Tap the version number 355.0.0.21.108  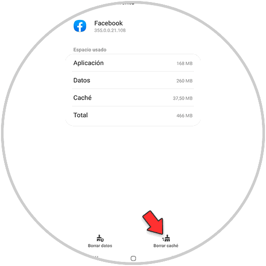110,30
